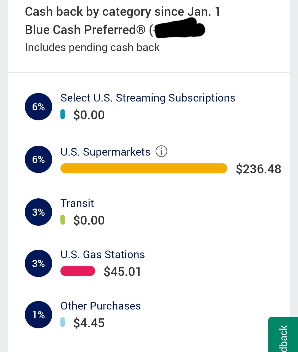Click the light blue Other Purchases marker
Image resolution: width=298 pixels, height=352 pixels.
coord(63,322)
